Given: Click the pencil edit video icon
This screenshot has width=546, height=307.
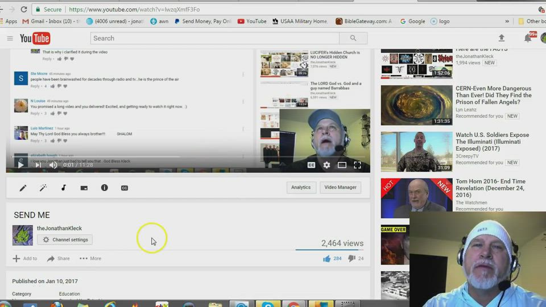Looking at the screenshot, I should pos(23,188).
